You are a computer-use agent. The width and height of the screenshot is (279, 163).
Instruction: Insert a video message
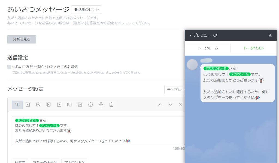click(x=59, y=105)
